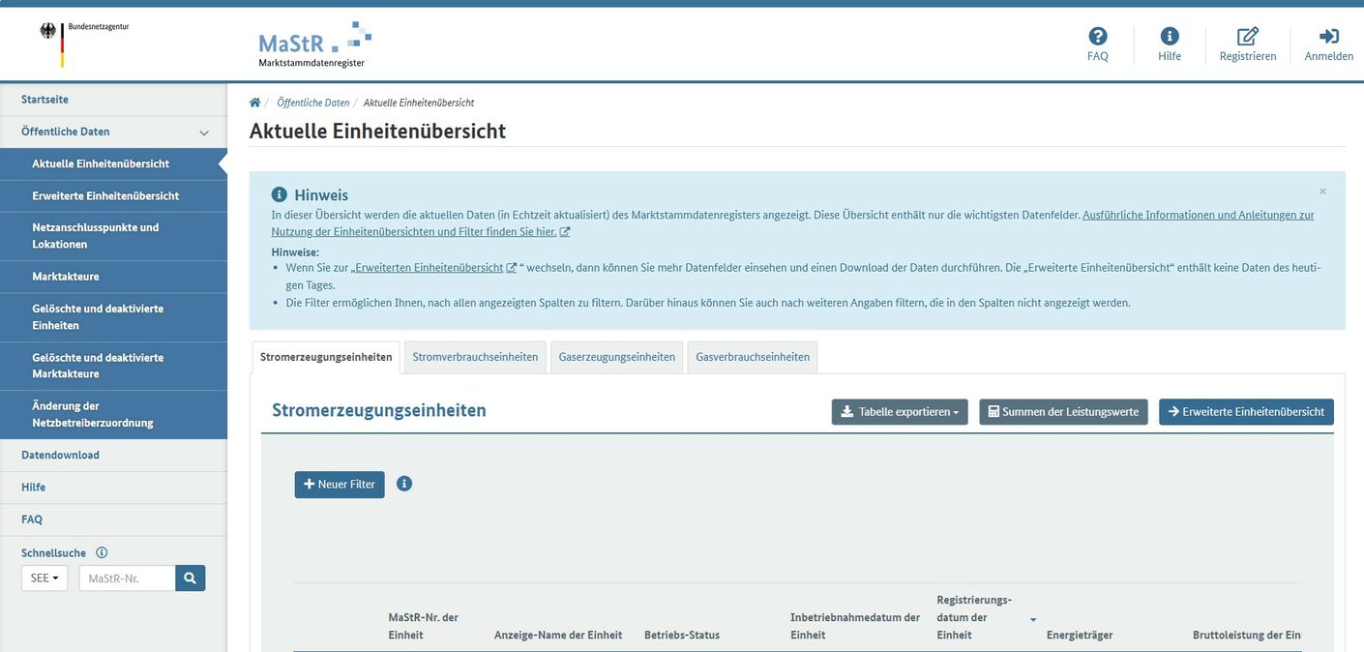Focus the MaStR-Nr. quick search field
Screen dimensions: 1364x652
[x=127, y=578]
